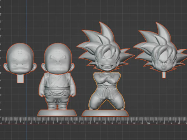Select the detached bald head model

20,59
